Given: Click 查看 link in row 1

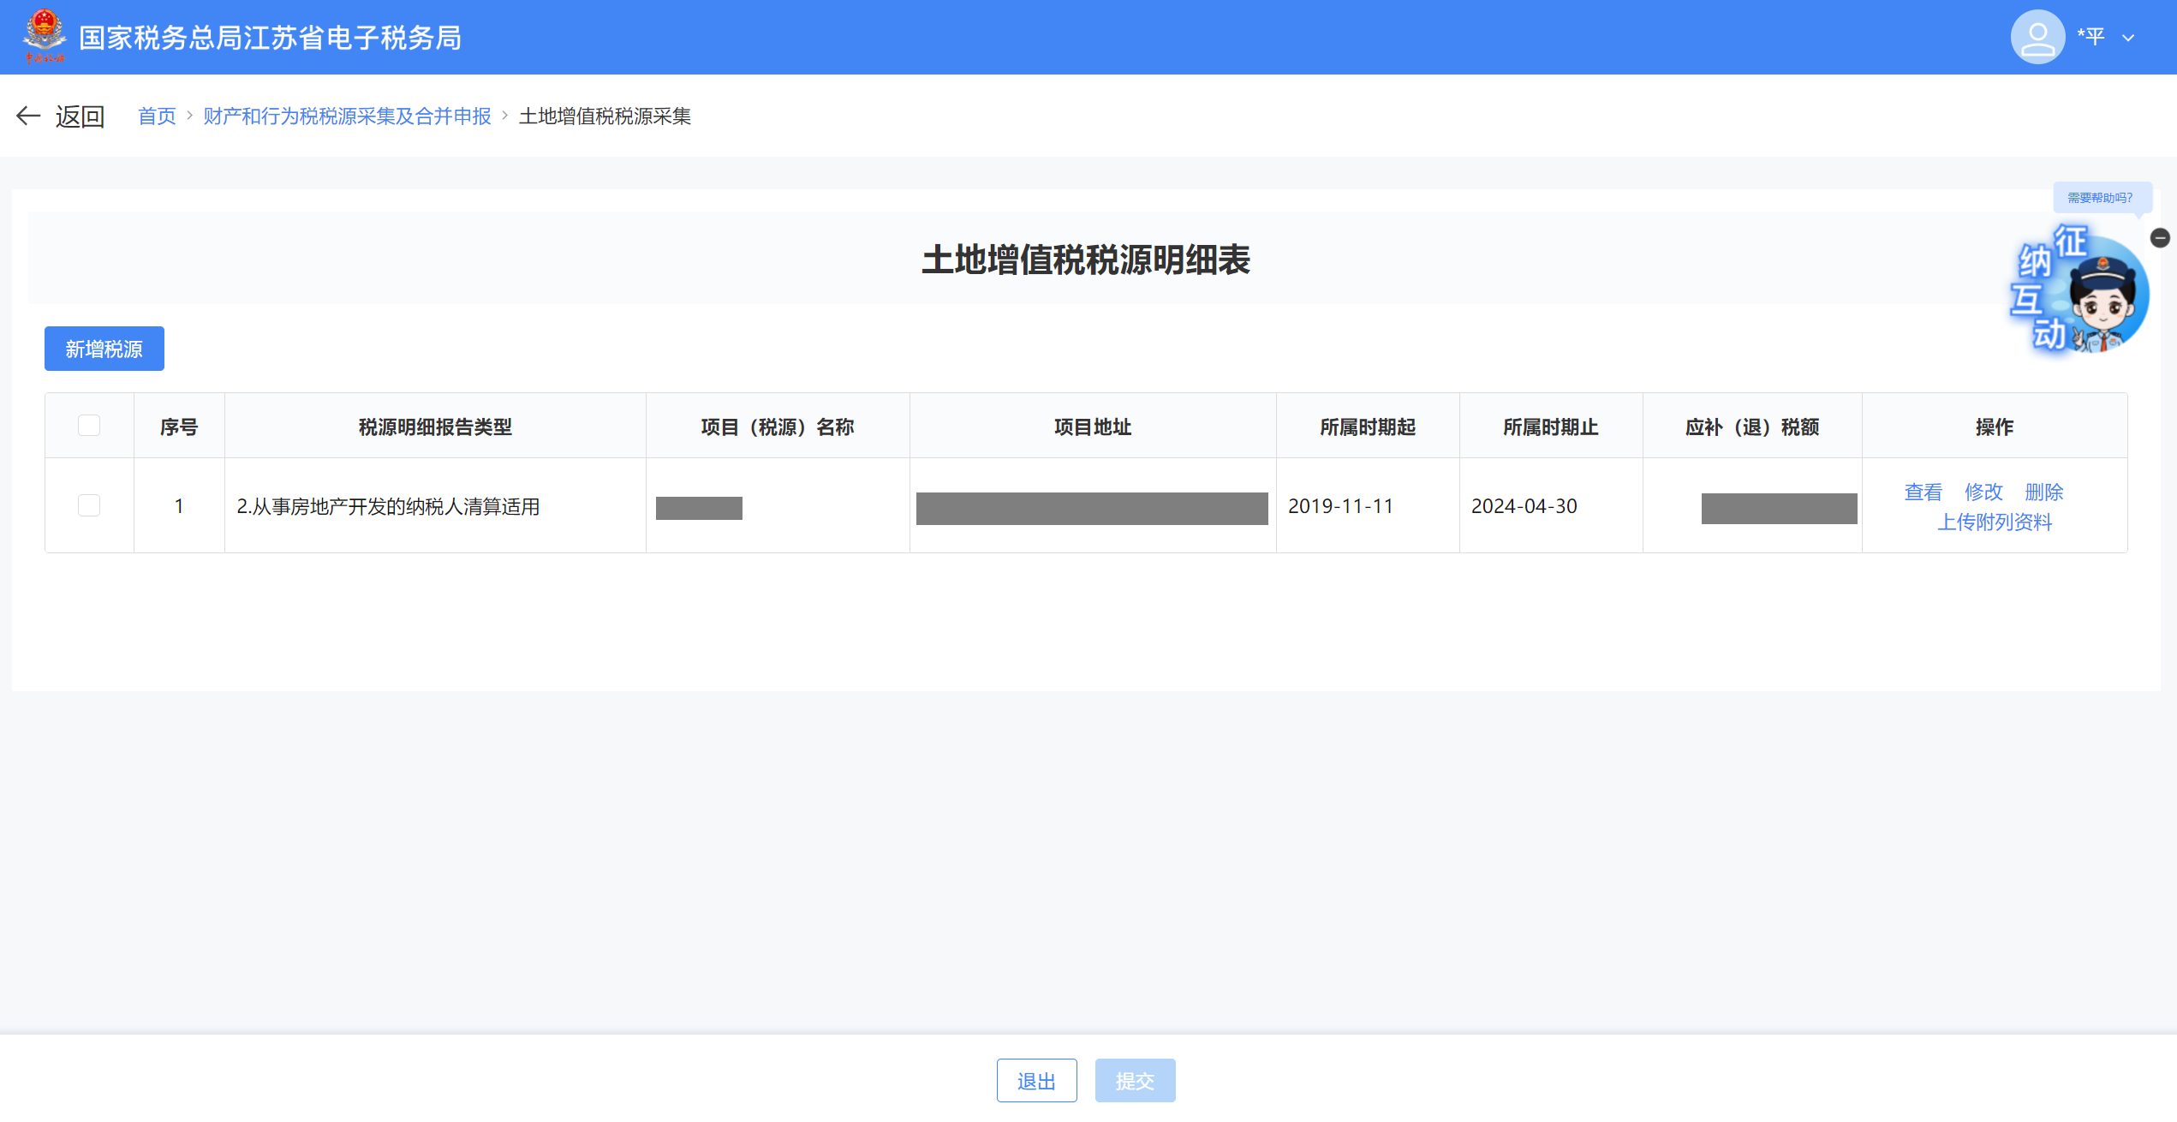Looking at the screenshot, I should pos(1923,492).
